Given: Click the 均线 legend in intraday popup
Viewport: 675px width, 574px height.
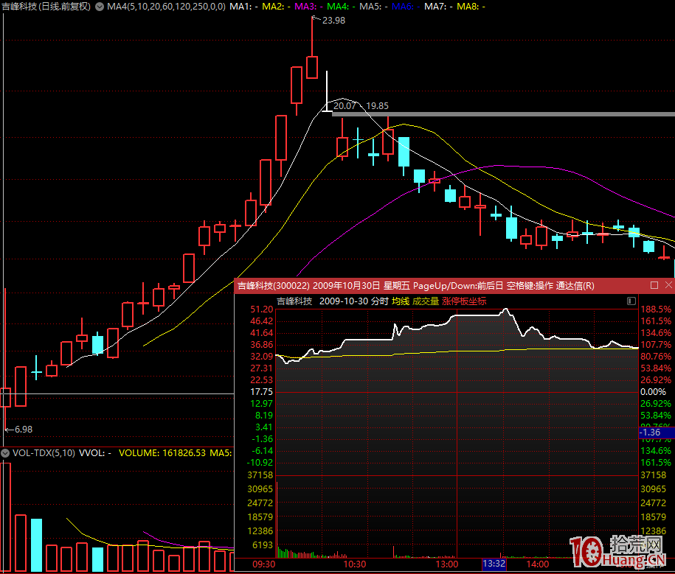Looking at the screenshot, I should tap(401, 301).
